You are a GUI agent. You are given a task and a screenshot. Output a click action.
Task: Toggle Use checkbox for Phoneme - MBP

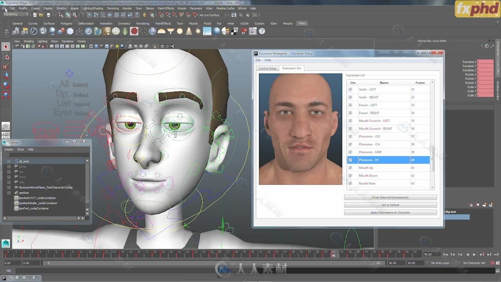pos(350,152)
